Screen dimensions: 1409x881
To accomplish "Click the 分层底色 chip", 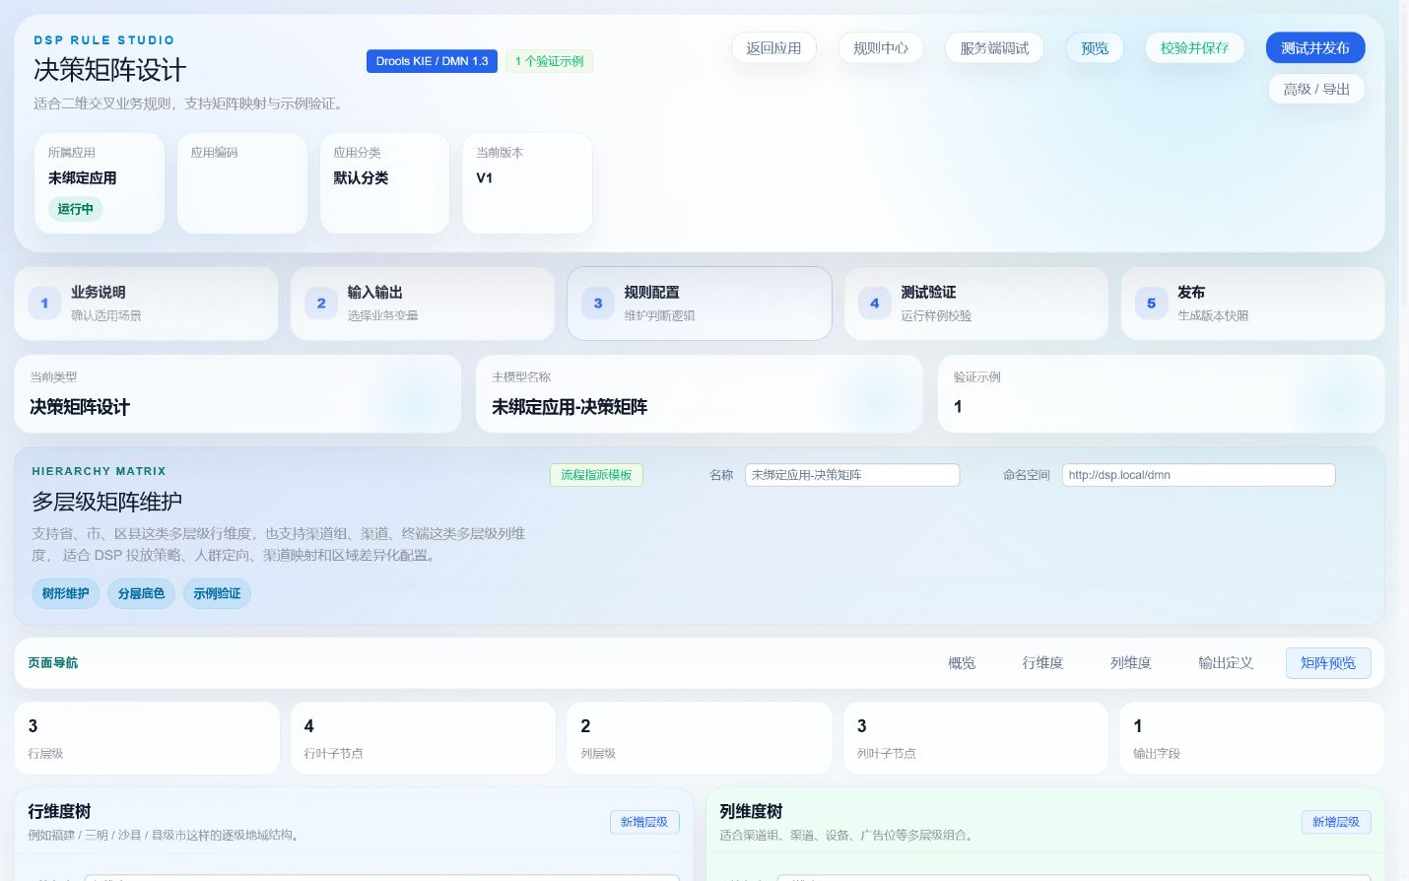I will (141, 593).
